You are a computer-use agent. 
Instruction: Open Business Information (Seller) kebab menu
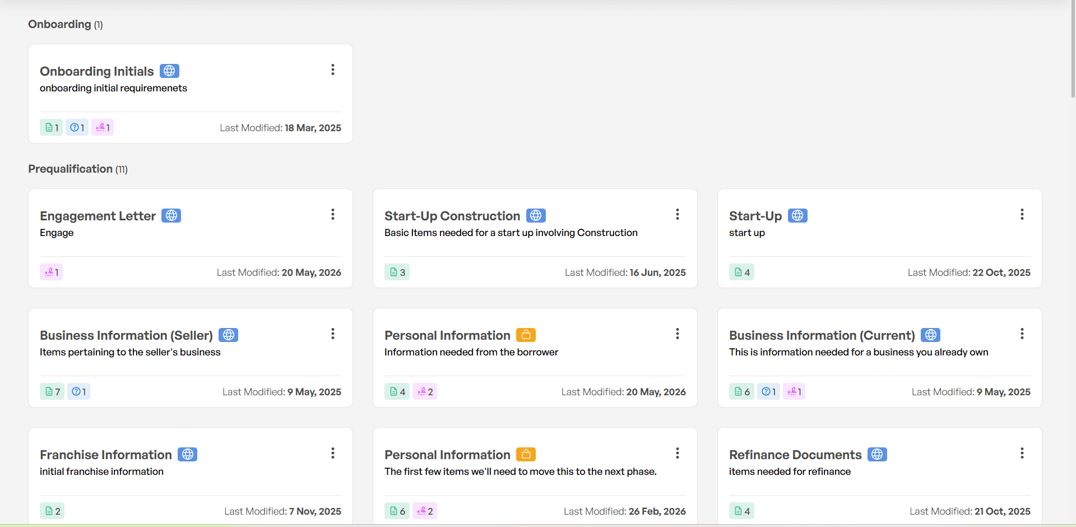[x=333, y=334]
